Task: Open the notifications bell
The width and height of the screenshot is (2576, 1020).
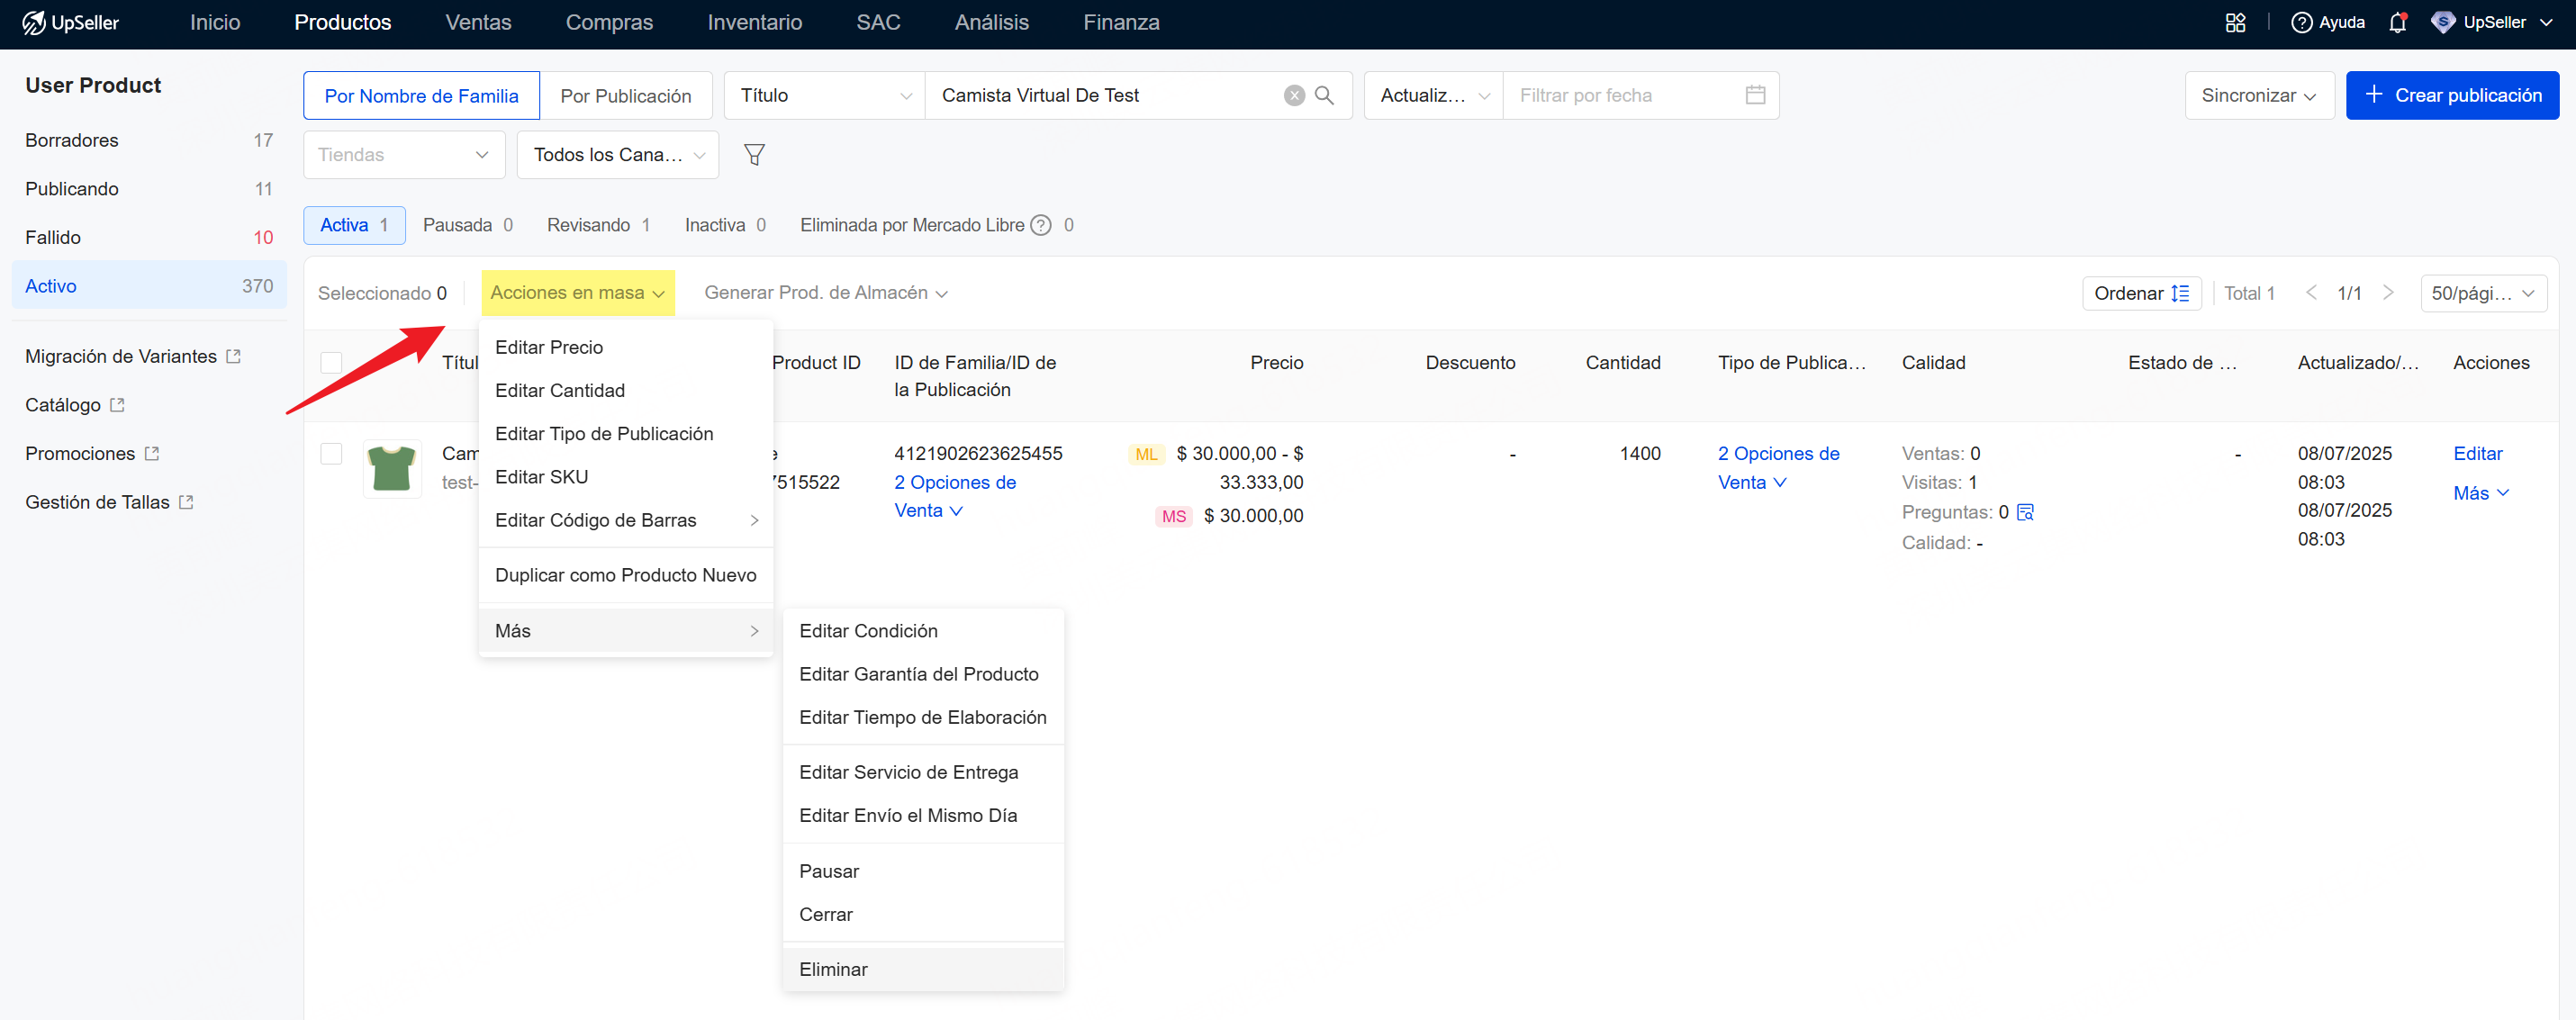Action: click(2397, 22)
